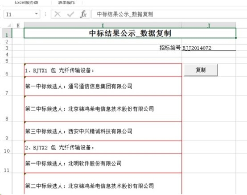The height and width of the screenshot is (195, 247).
Task: Expand the Name Box dropdown arrow
Action: click(37, 14)
